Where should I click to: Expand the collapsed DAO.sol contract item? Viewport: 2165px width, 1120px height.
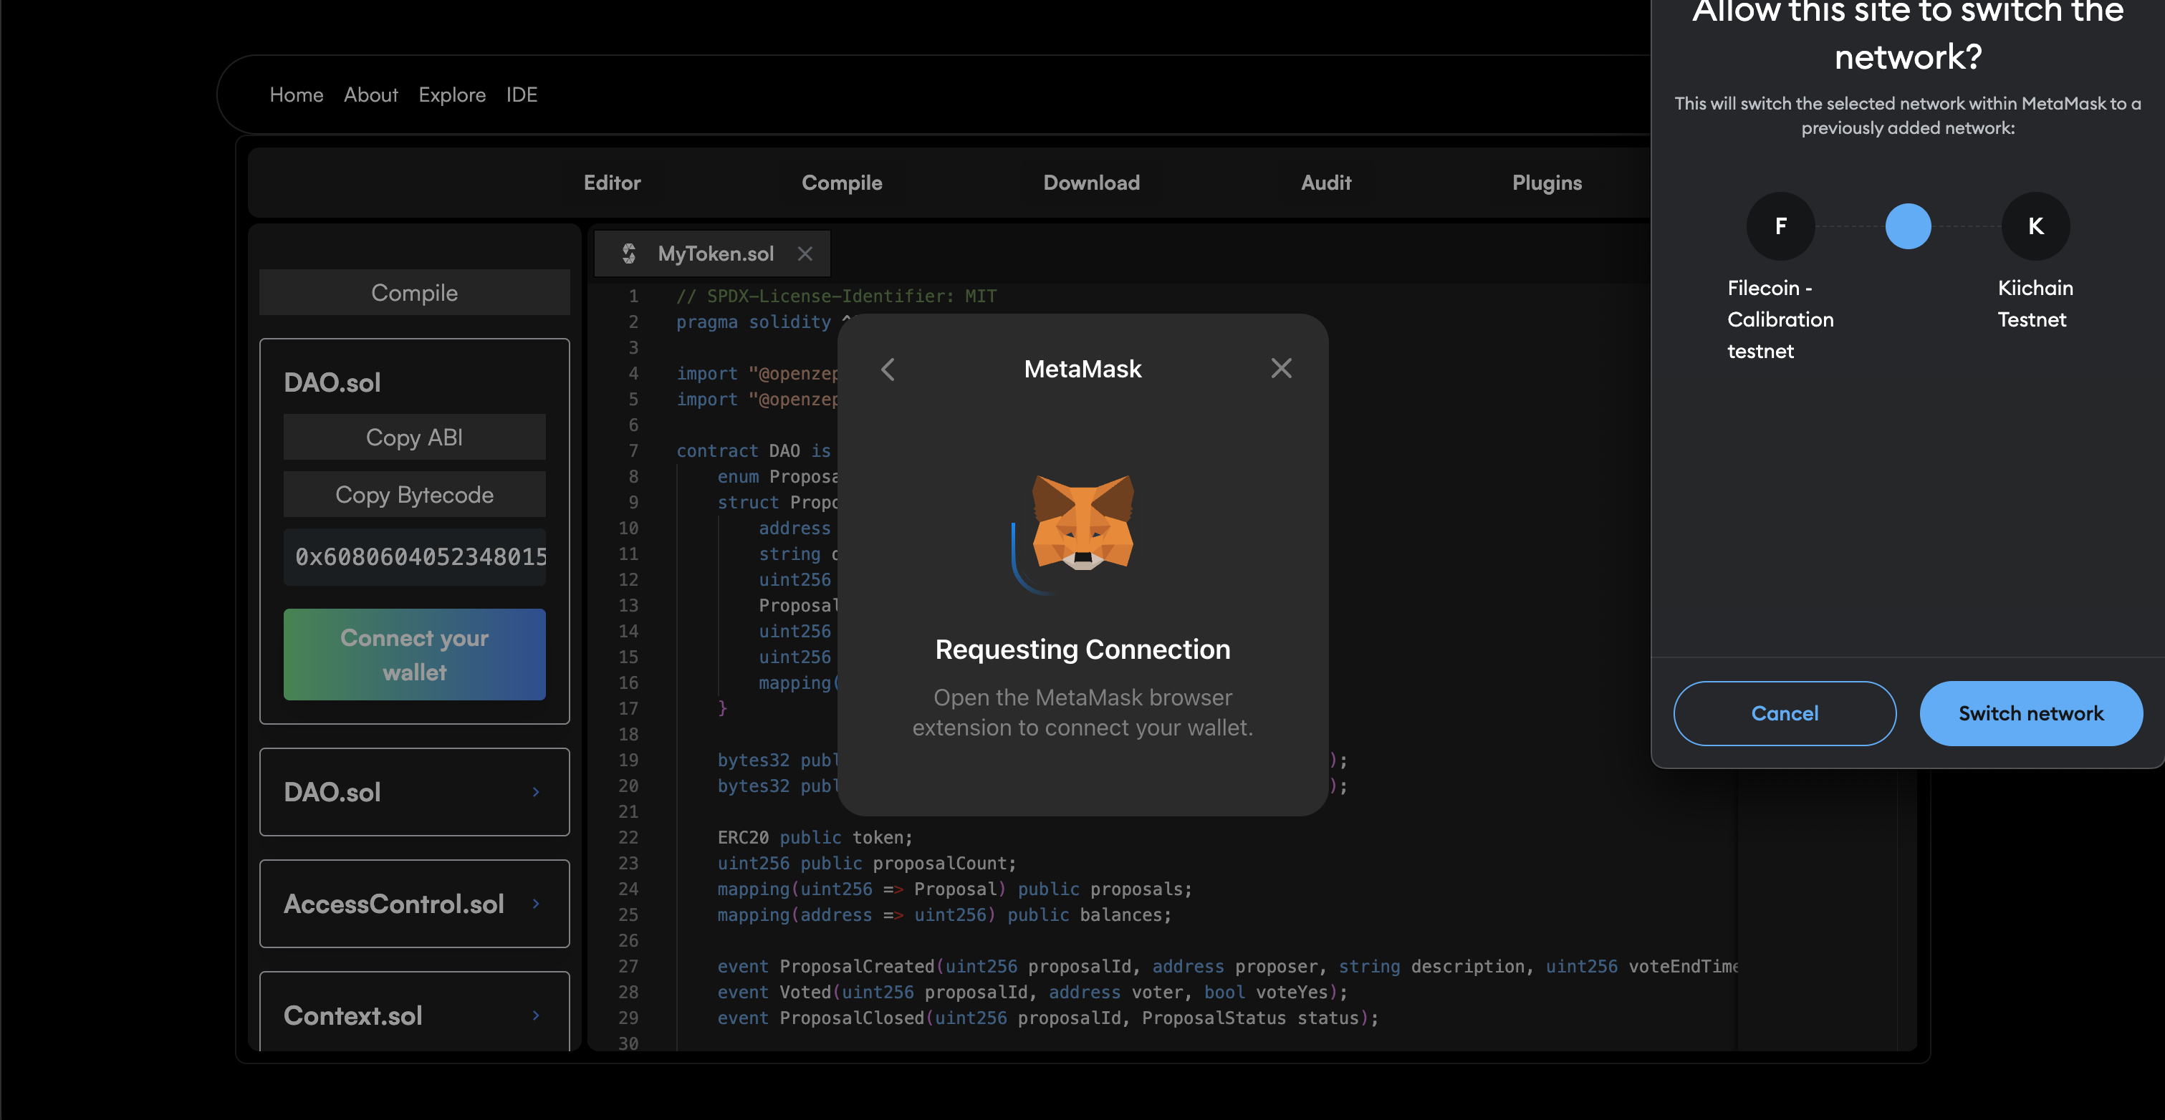click(535, 791)
